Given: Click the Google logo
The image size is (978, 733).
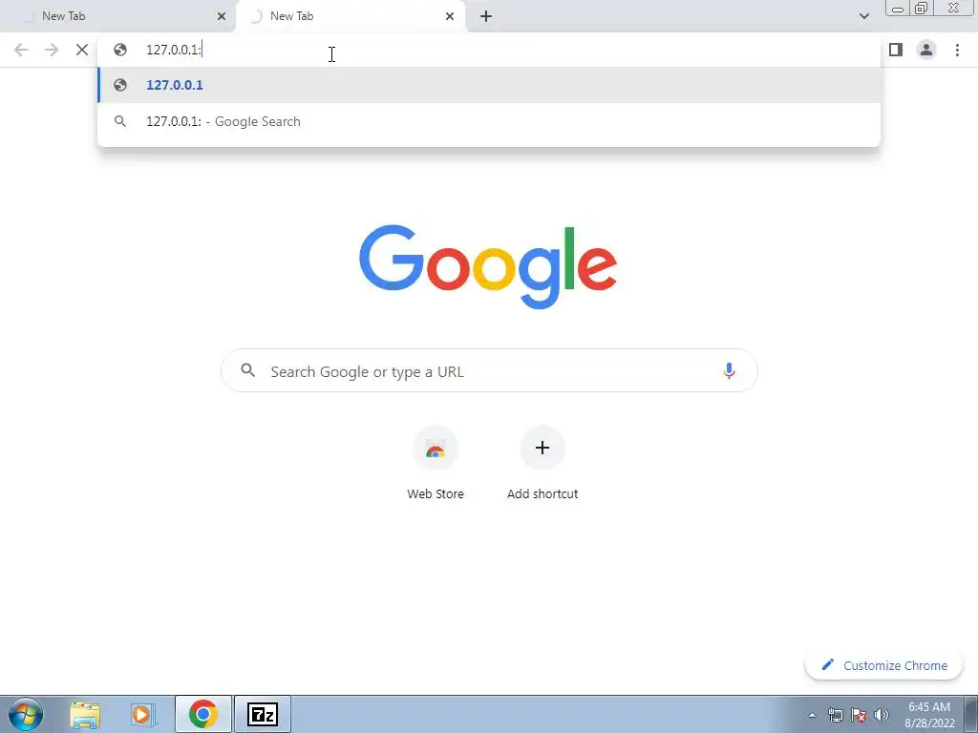Looking at the screenshot, I should point(488,266).
